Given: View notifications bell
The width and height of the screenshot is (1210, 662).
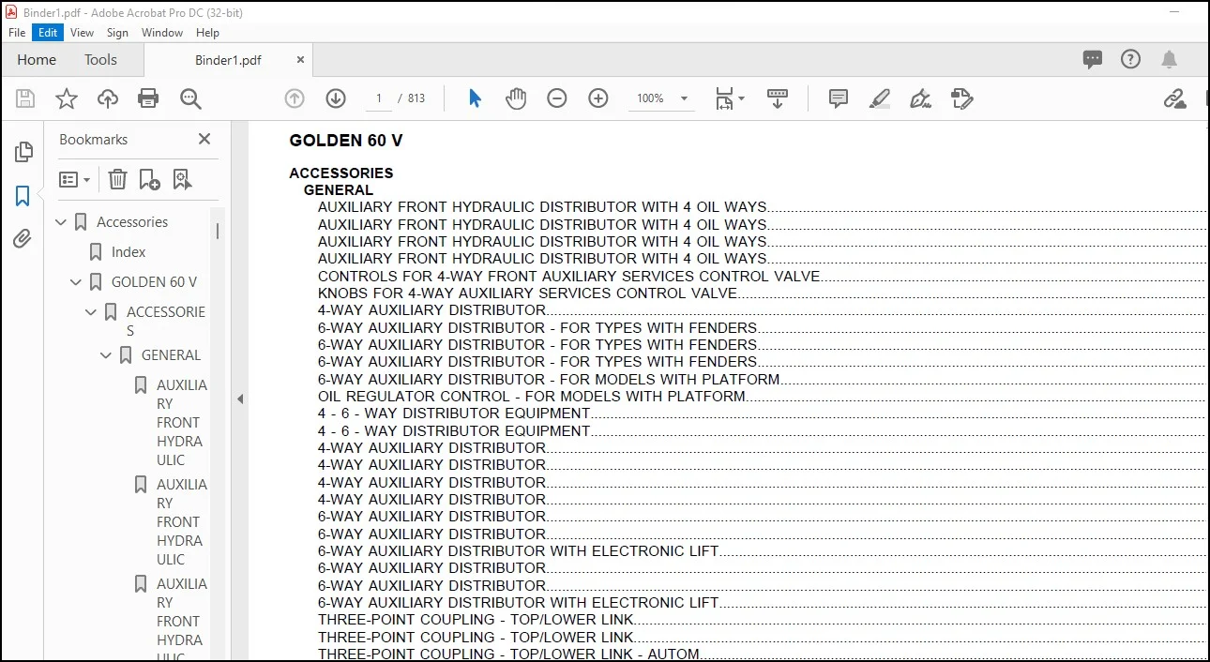Looking at the screenshot, I should coord(1169,59).
